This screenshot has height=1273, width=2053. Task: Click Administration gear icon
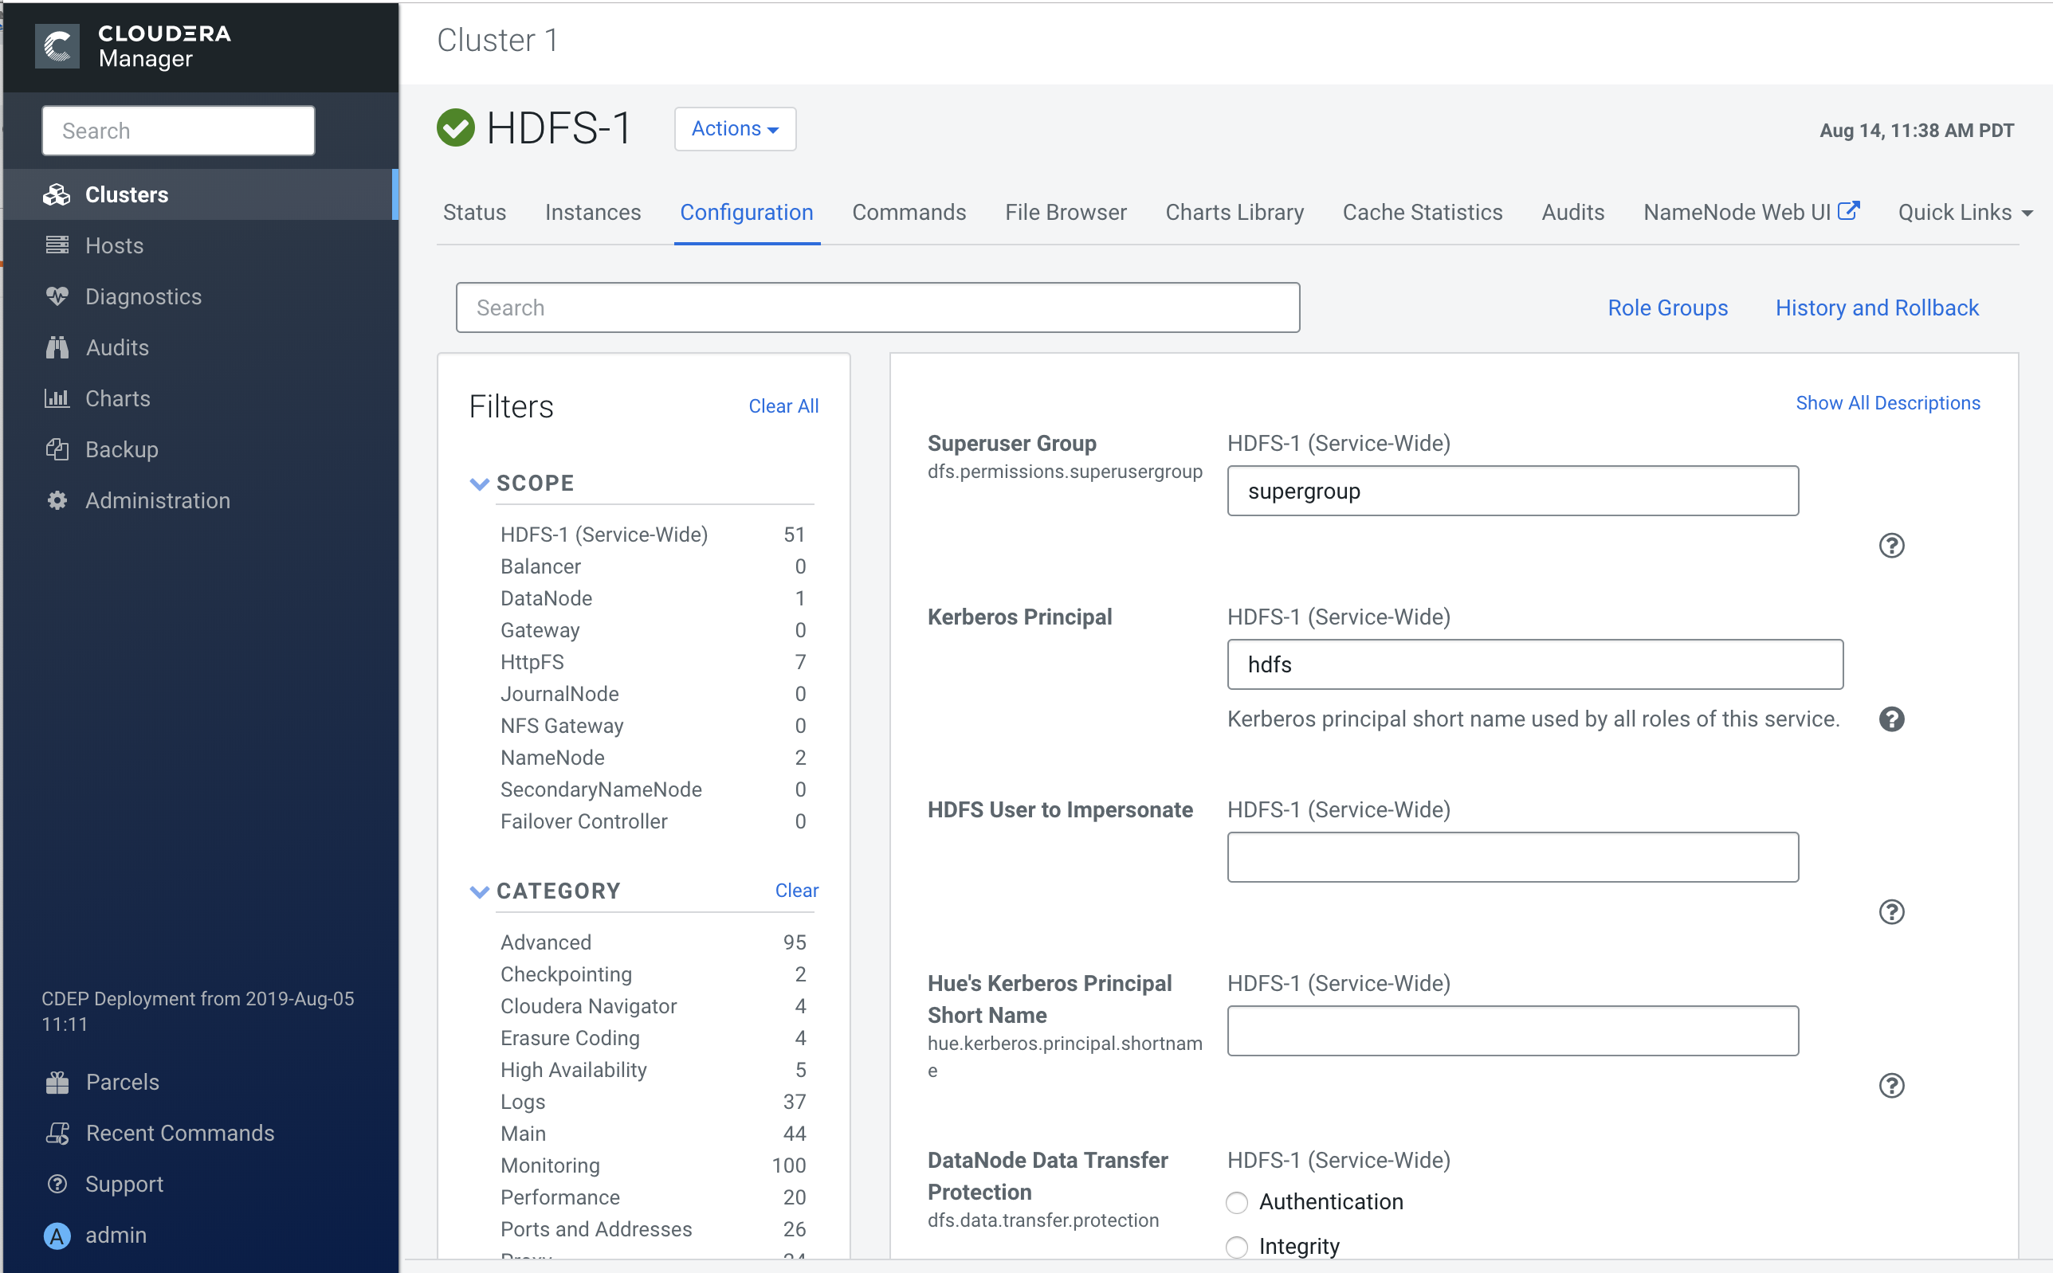57,500
